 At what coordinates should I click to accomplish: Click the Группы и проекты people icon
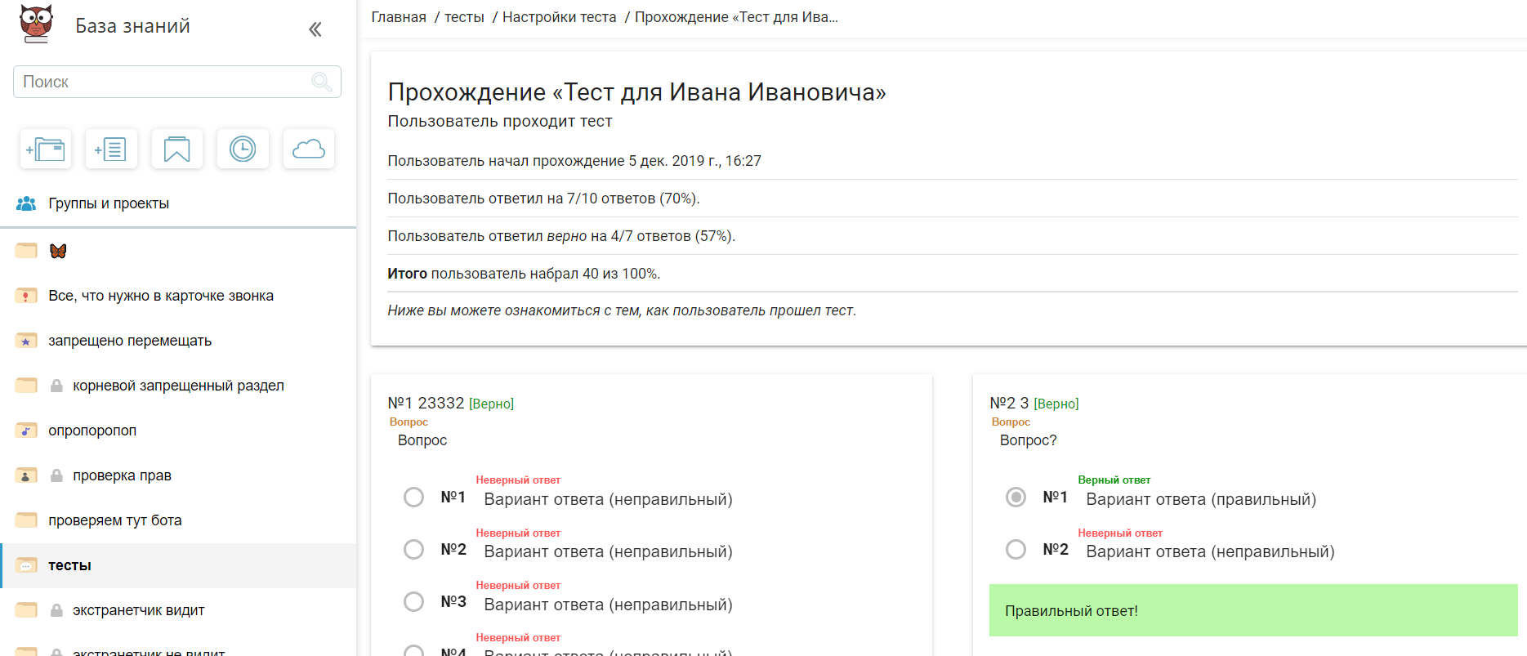click(26, 203)
